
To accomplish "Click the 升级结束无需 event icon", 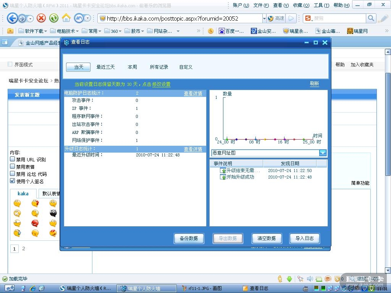I will click(223, 171).
